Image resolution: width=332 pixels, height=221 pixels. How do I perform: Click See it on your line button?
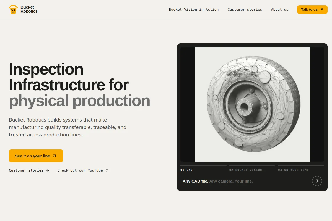coord(36,156)
